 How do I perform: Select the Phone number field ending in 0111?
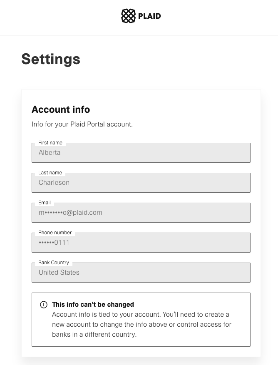[x=141, y=243]
